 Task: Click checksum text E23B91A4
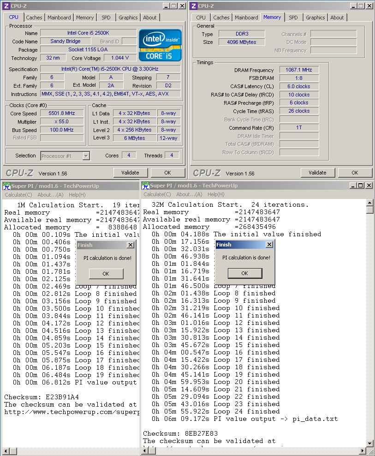62,397
